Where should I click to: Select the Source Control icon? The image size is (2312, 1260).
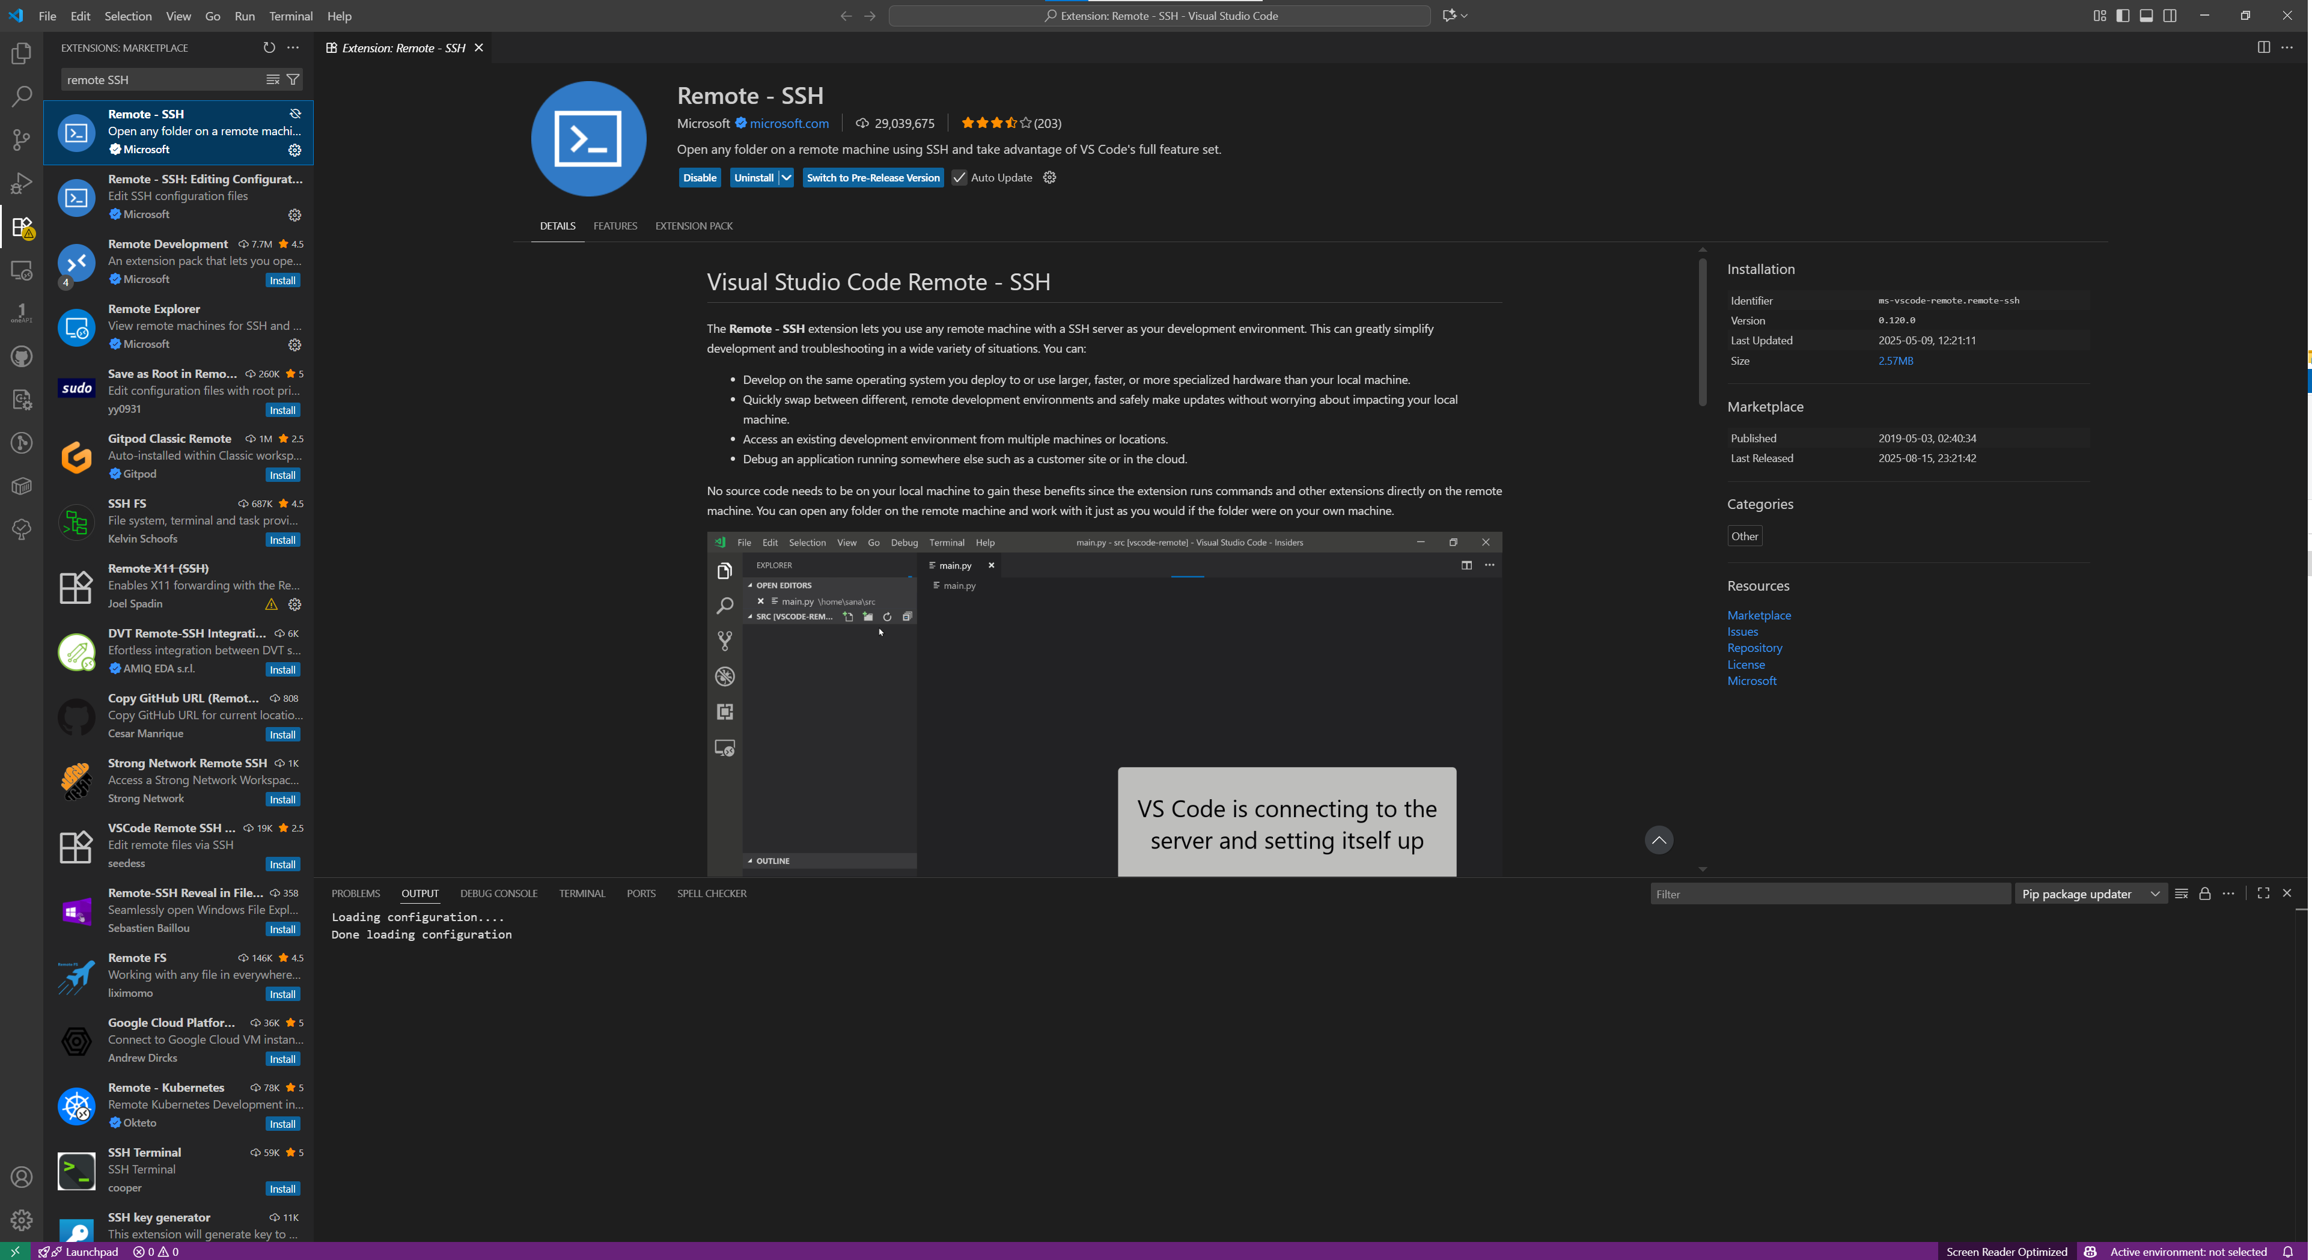20,140
